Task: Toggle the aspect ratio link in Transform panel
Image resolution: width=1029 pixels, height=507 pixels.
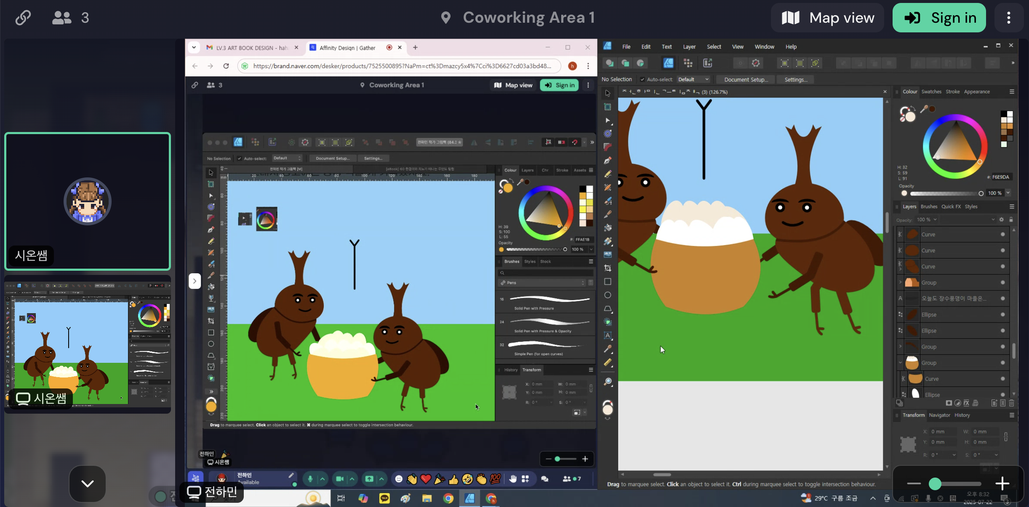Action: 1006,437
